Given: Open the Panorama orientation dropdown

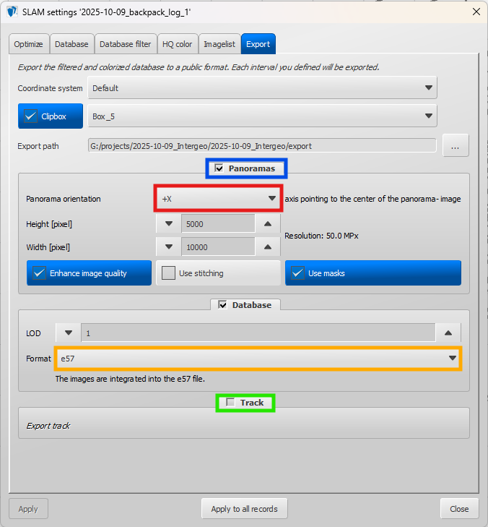Looking at the screenshot, I should pos(218,198).
